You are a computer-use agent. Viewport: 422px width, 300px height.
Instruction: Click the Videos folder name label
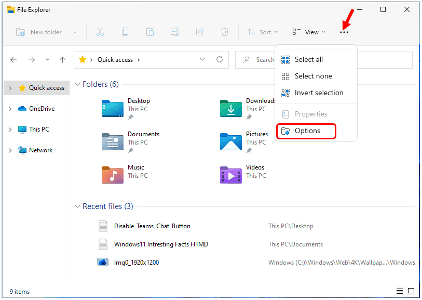click(x=255, y=167)
